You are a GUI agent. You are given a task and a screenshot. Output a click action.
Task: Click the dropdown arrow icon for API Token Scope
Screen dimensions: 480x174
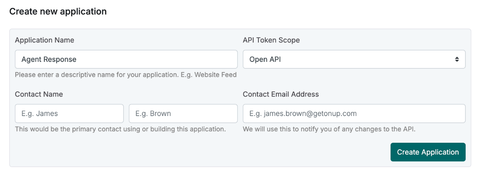coord(457,59)
